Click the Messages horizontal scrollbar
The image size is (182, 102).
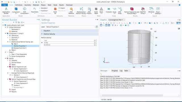point(132,95)
